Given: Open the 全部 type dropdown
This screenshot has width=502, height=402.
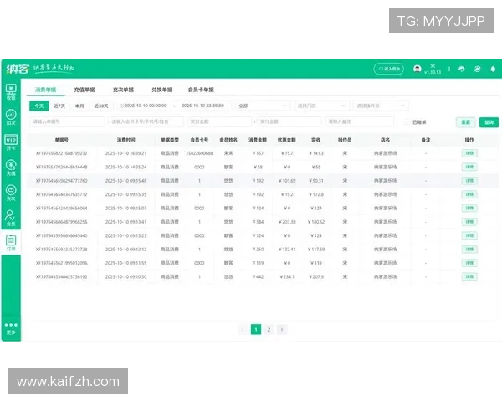Looking at the screenshot, I should (x=263, y=106).
